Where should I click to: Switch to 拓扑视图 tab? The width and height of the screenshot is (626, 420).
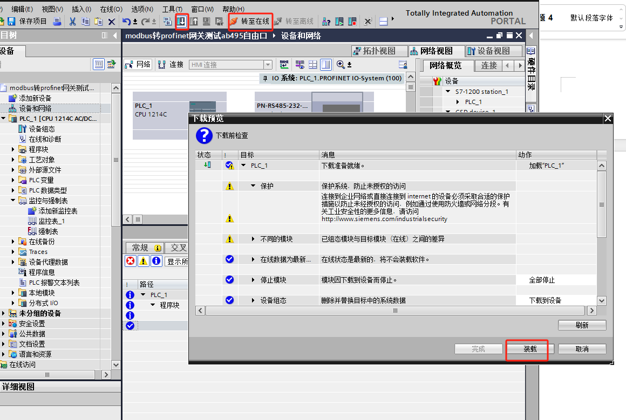coord(379,51)
